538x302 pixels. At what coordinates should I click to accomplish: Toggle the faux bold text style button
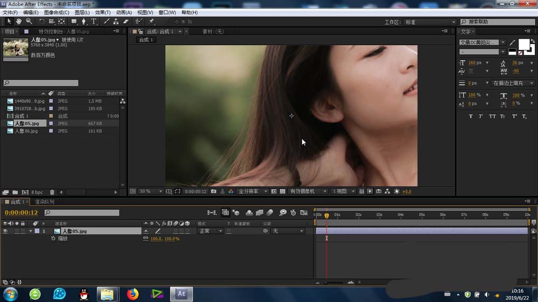(x=471, y=116)
